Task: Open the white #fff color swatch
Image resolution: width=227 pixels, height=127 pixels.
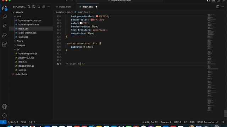Action: tap(81, 23)
